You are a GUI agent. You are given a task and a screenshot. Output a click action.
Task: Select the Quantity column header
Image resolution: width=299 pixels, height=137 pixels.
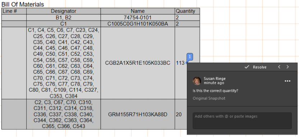(x=187, y=11)
